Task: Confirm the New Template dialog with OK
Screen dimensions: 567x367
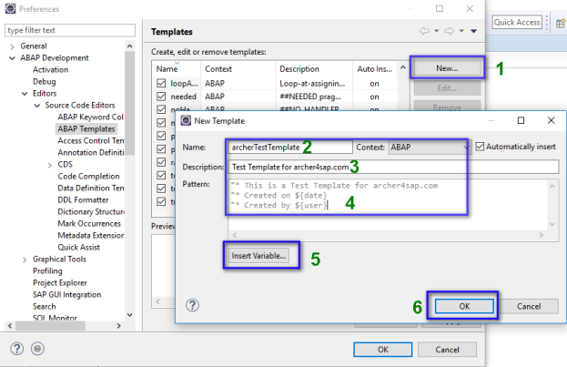Action: (464, 306)
